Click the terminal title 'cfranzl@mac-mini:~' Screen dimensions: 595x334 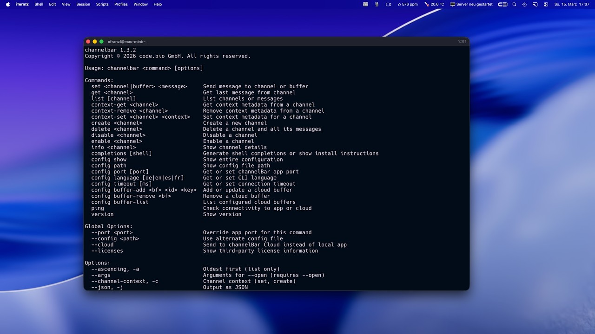point(127,42)
